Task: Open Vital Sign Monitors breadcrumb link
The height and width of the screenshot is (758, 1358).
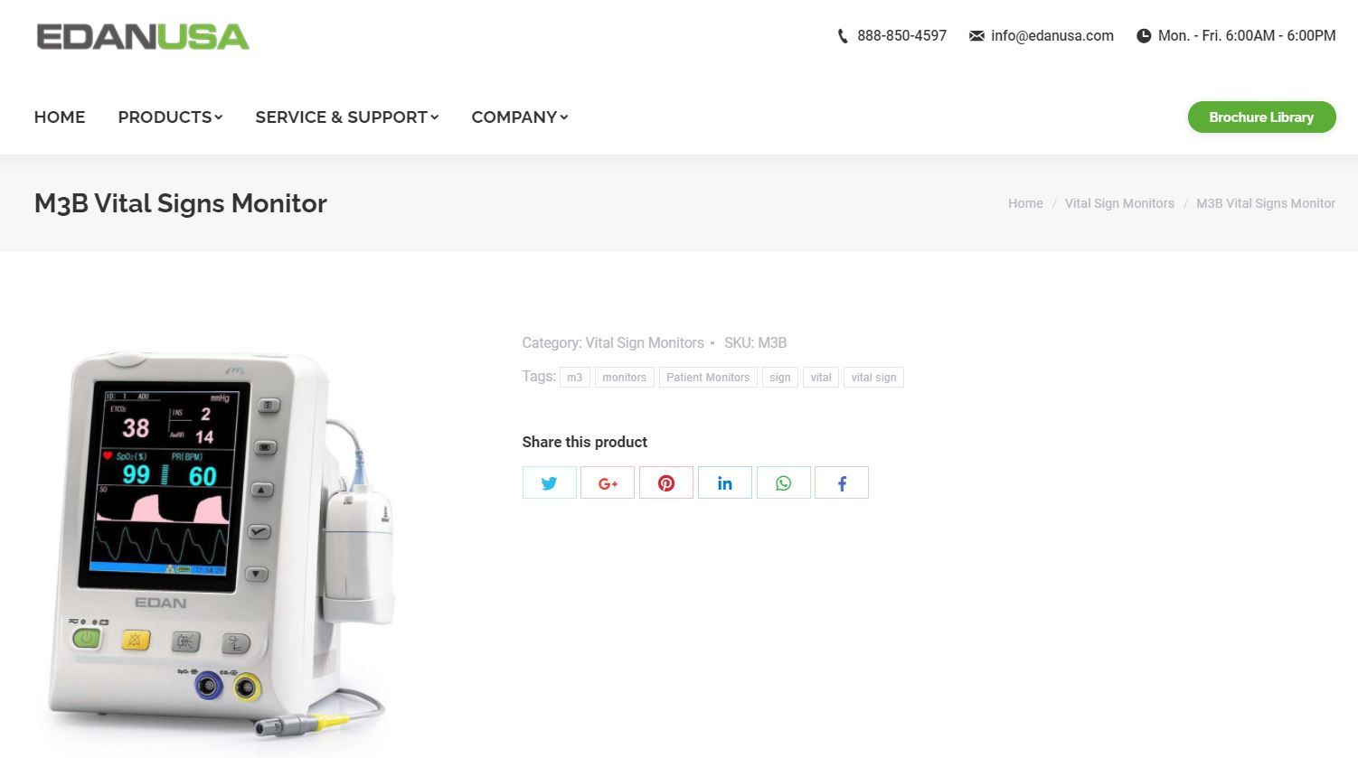Action: click(x=1119, y=203)
